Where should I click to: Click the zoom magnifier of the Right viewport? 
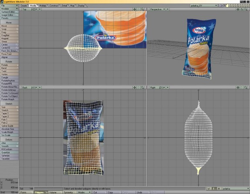pyautogui.click(x=246, y=88)
